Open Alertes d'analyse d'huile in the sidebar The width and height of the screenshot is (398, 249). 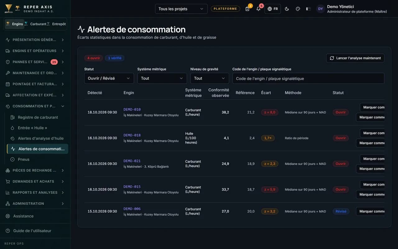[37, 139]
